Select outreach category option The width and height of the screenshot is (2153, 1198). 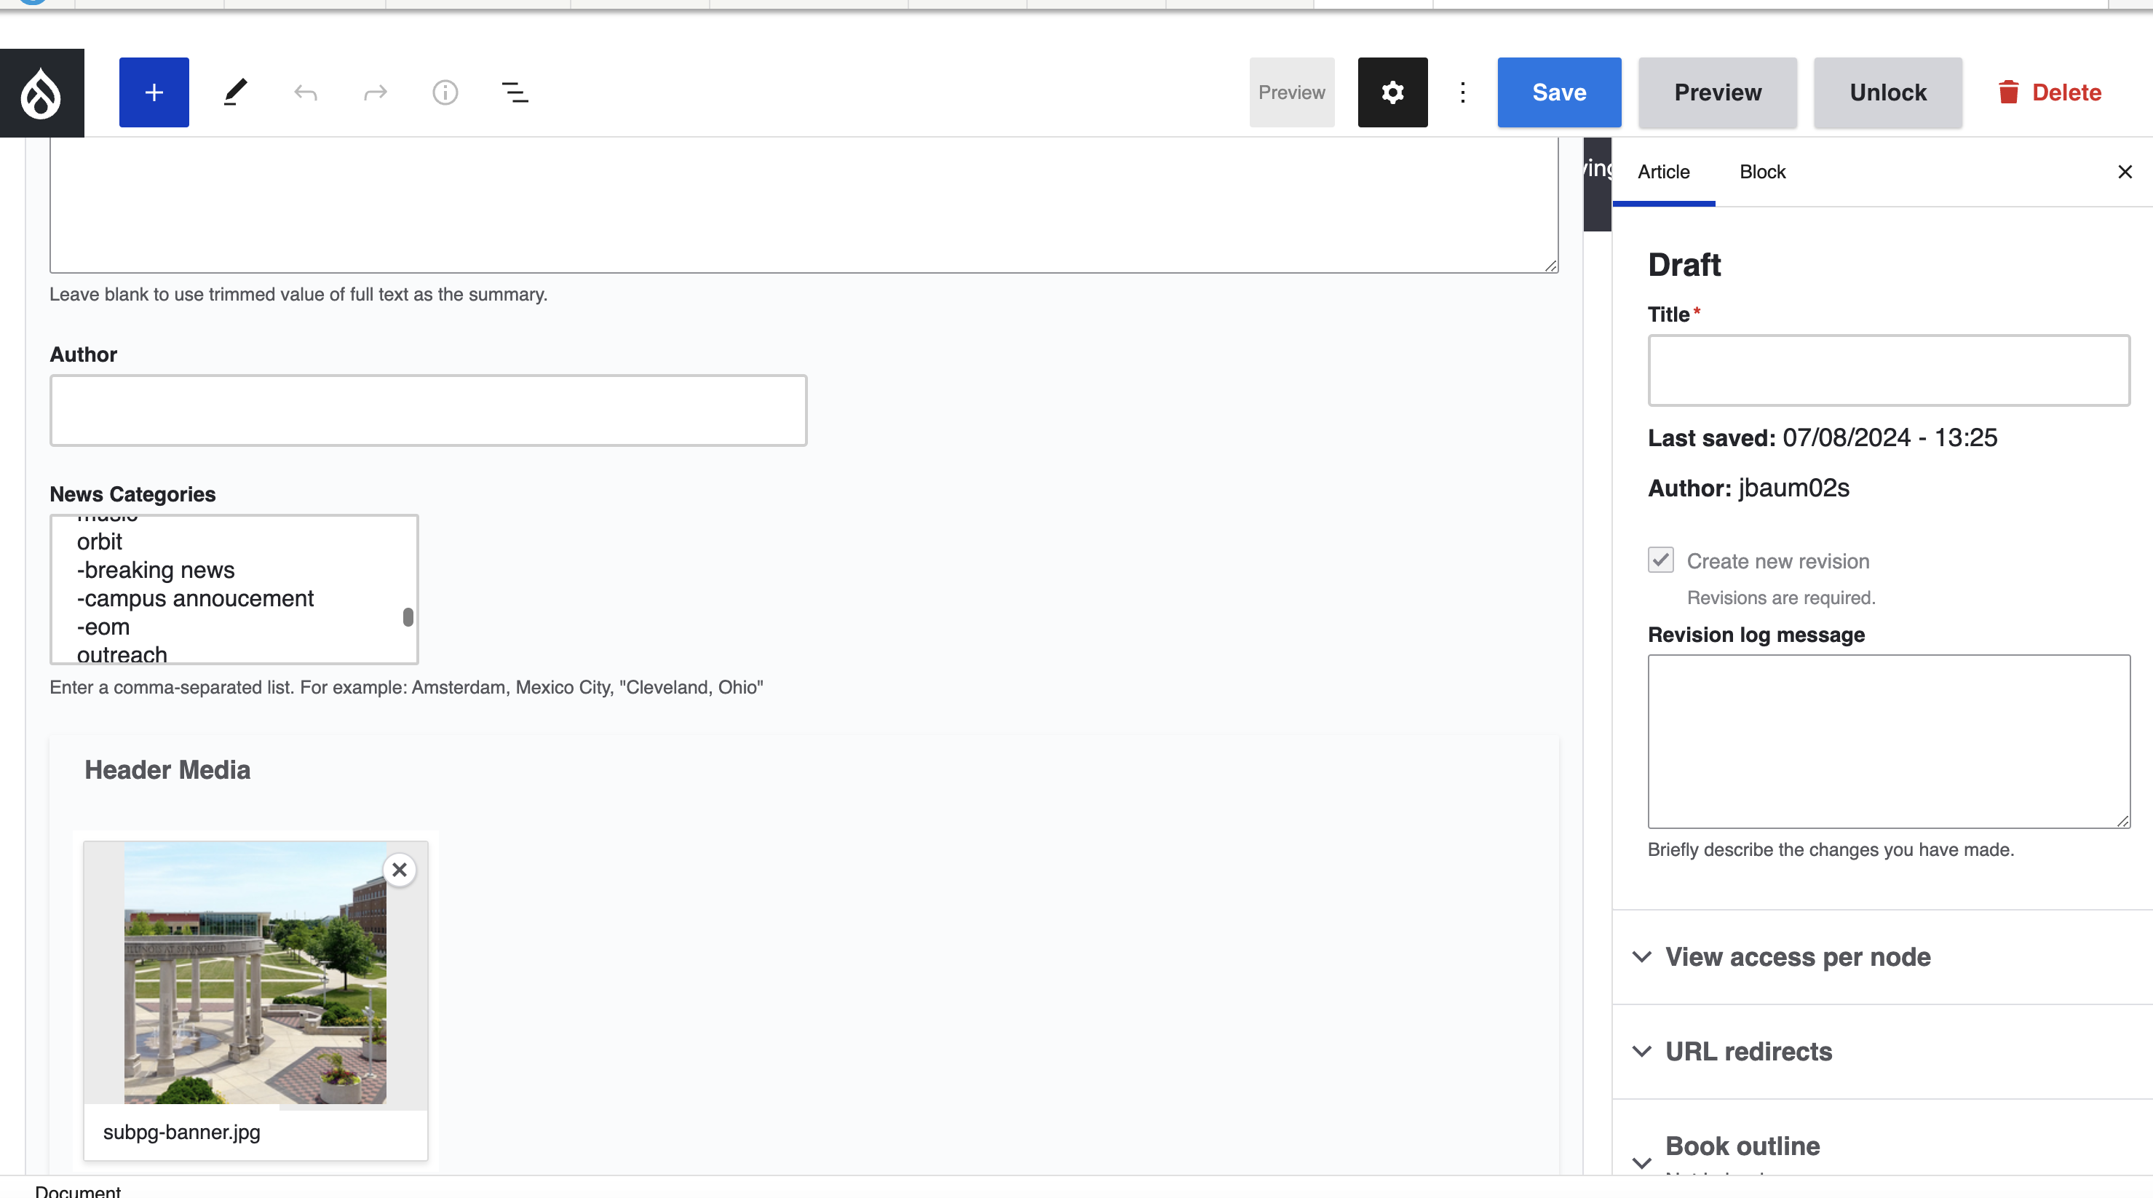[x=122, y=654]
